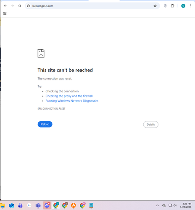Select the ERR_CONNECTION_RESET error code text

[51, 109]
